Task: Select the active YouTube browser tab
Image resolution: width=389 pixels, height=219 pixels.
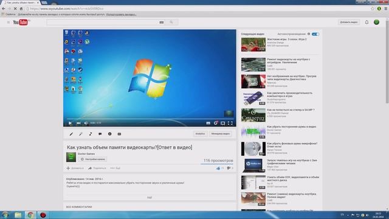Action: (x=21, y=2)
